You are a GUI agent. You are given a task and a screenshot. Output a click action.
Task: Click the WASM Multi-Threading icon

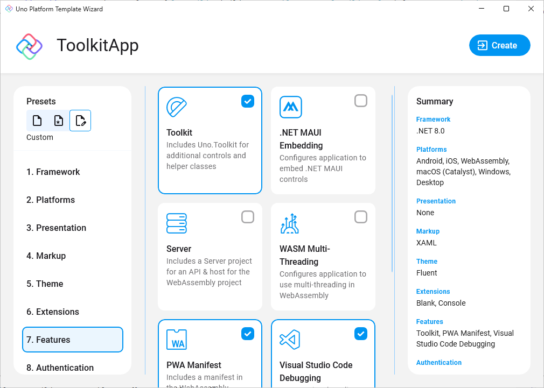[290, 223]
